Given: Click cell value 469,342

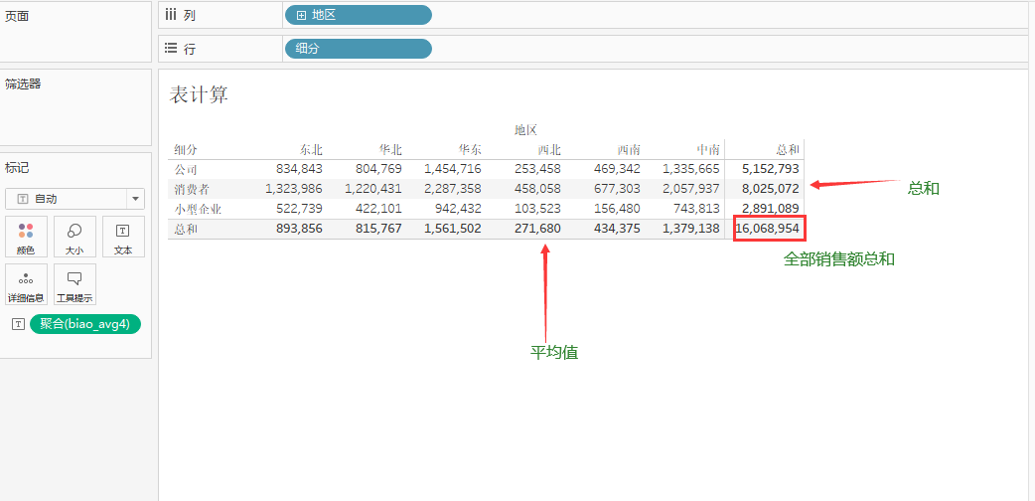Looking at the screenshot, I should pos(617,169).
